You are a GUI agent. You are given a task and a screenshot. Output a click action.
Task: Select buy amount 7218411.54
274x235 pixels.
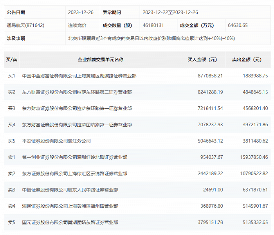[210, 108]
